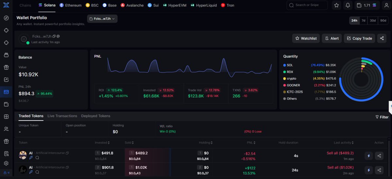Open the document search icon in sidebar
392x179 pixels.
click(6, 154)
